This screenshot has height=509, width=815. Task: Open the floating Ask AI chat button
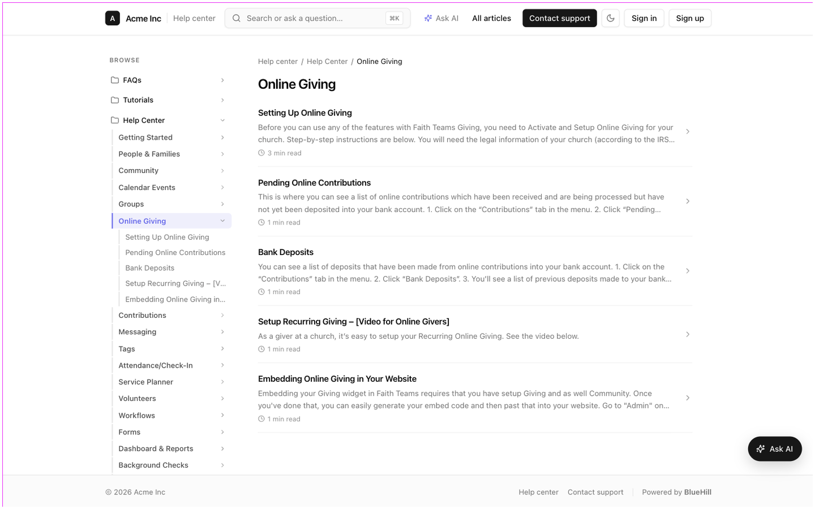(775, 449)
